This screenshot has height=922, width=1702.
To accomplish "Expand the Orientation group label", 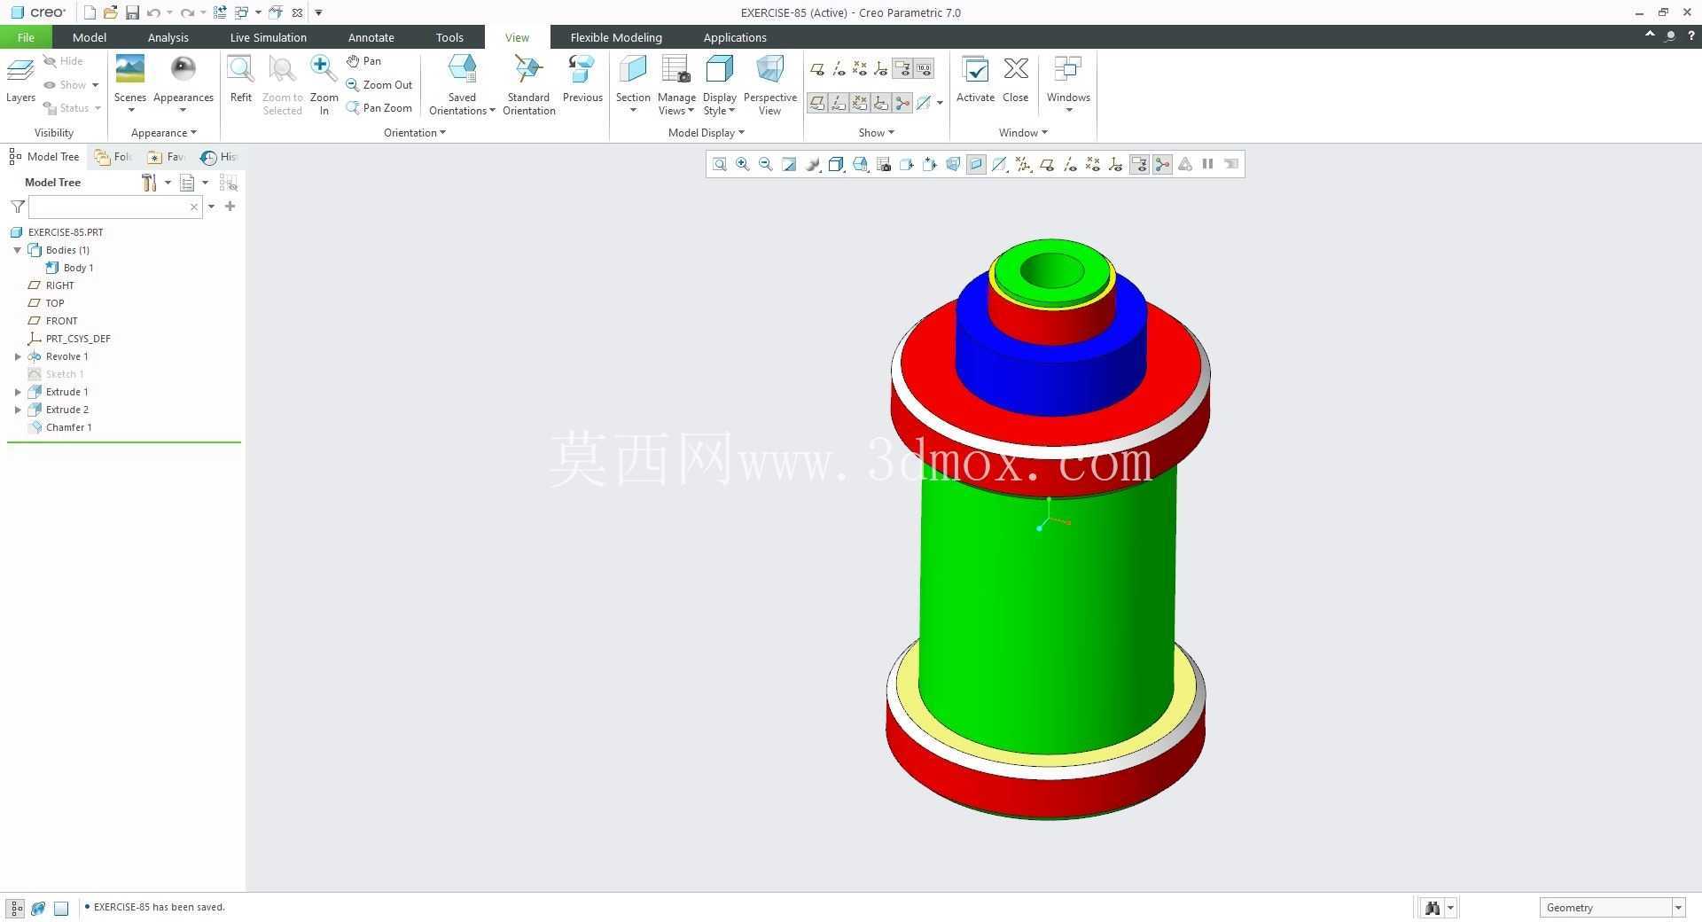I will click(x=414, y=133).
